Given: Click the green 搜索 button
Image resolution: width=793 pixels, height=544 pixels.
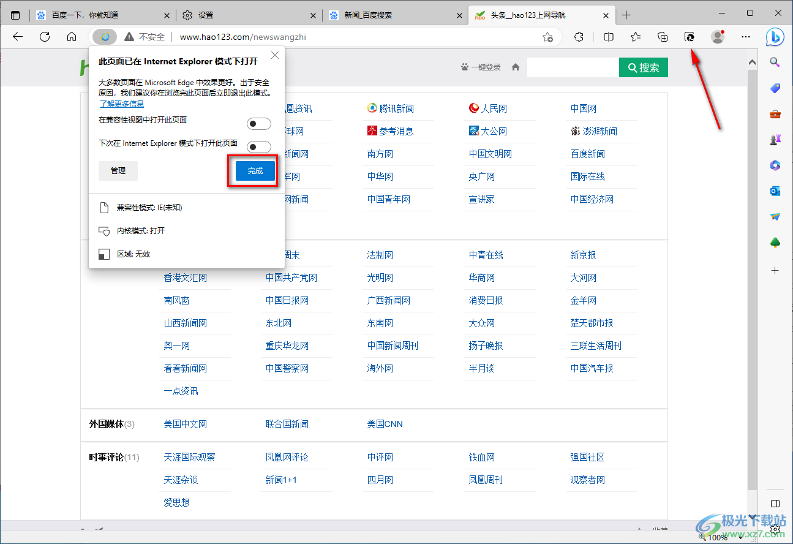Looking at the screenshot, I should coord(644,67).
